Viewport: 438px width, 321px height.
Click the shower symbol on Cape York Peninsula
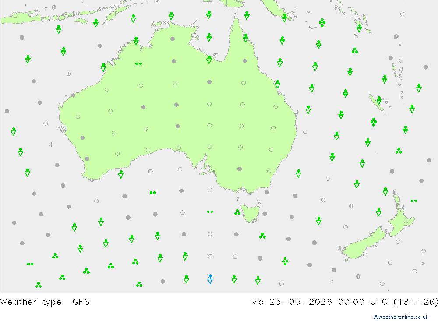[246, 38]
